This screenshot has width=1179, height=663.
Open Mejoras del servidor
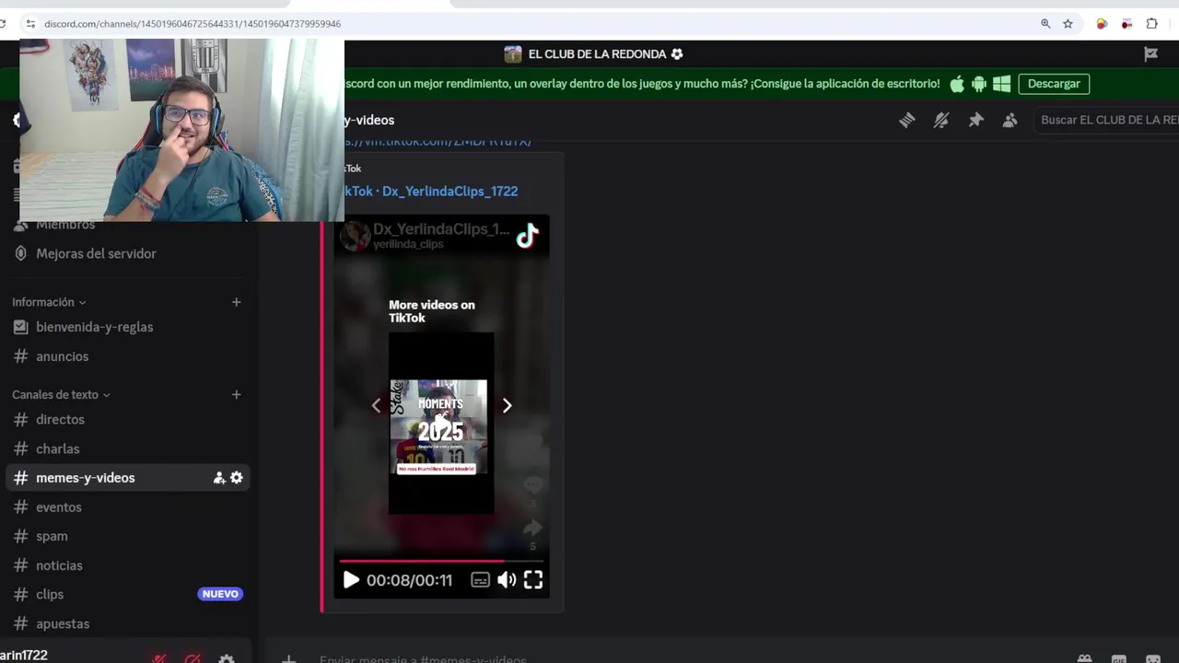[96, 253]
